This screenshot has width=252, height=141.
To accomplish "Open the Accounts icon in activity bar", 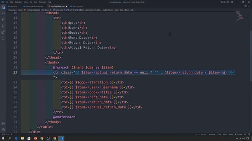I will pos(3,124).
